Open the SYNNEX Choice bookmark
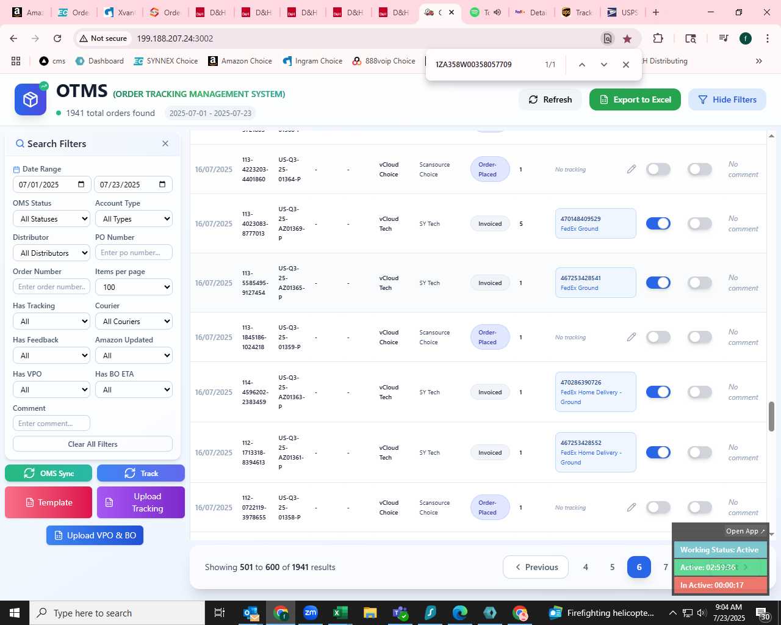The image size is (781, 625). [x=166, y=61]
